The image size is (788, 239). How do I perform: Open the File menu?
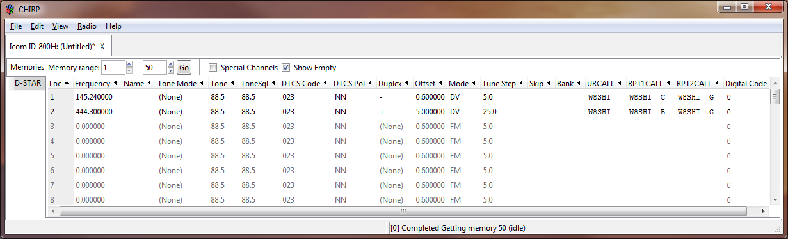pos(16,26)
